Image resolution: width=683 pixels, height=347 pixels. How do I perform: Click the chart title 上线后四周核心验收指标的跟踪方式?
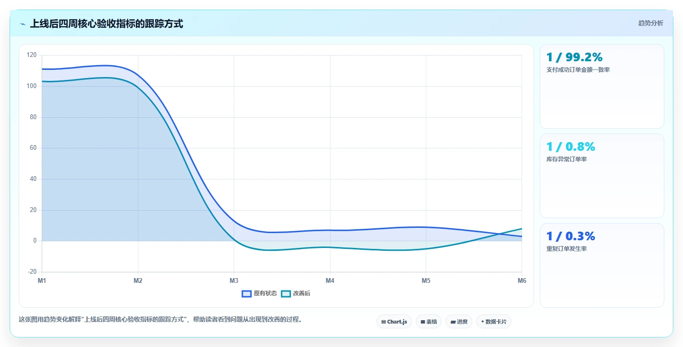coord(106,23)
